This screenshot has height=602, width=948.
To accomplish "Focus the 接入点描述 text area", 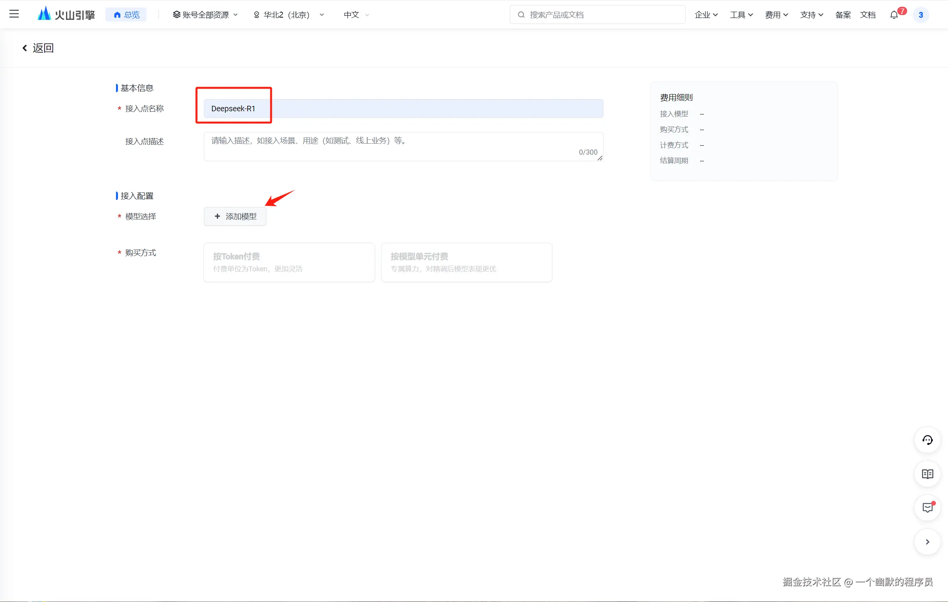I will click(x=403, y=146).
